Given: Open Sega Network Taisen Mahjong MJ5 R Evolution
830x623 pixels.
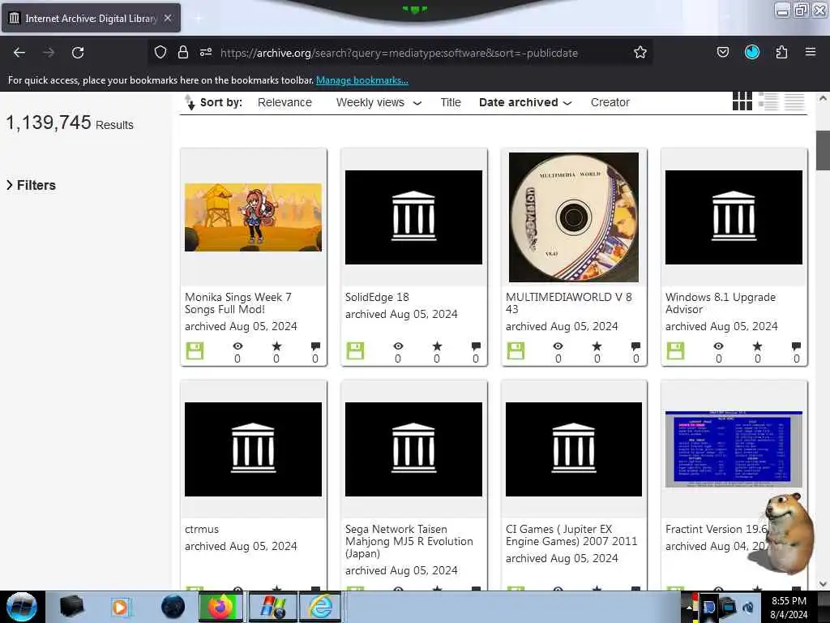Looking at the screenshot, I should (x=409, y=541).
